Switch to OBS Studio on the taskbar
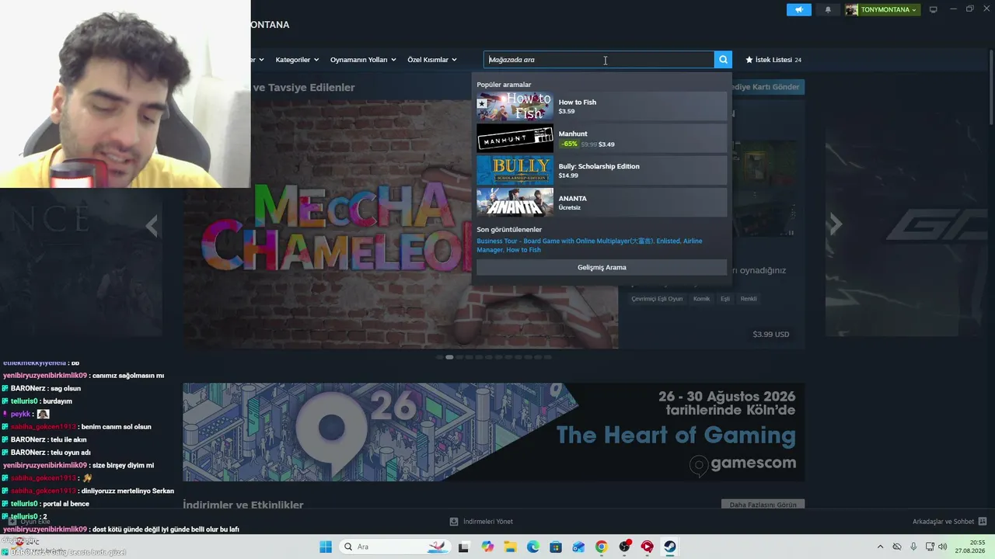995x559 pixels. 624,547
